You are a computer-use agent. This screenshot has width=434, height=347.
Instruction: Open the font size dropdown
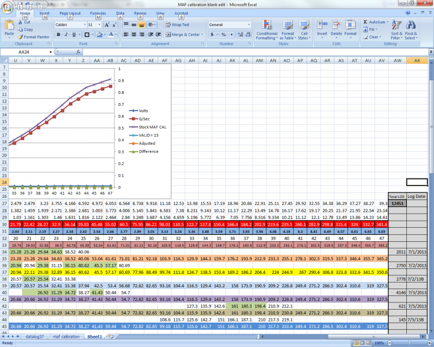click(100, 25)
